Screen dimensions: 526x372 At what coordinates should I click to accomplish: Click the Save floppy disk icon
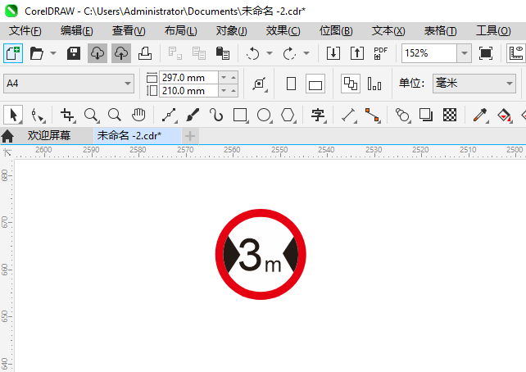(x=74, y=53)
